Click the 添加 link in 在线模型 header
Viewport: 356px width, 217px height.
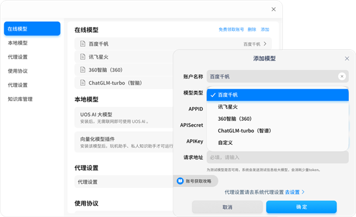tap(265, 30)
